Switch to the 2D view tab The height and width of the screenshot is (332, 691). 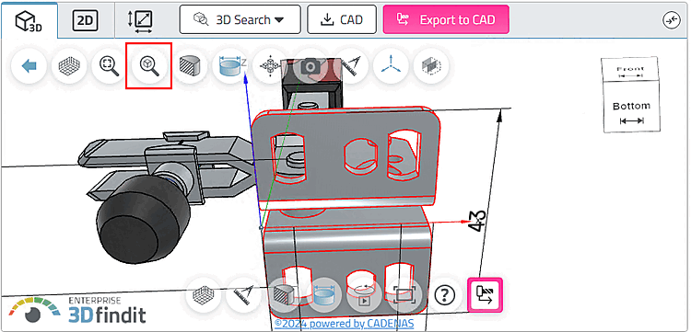click(86, 20)
